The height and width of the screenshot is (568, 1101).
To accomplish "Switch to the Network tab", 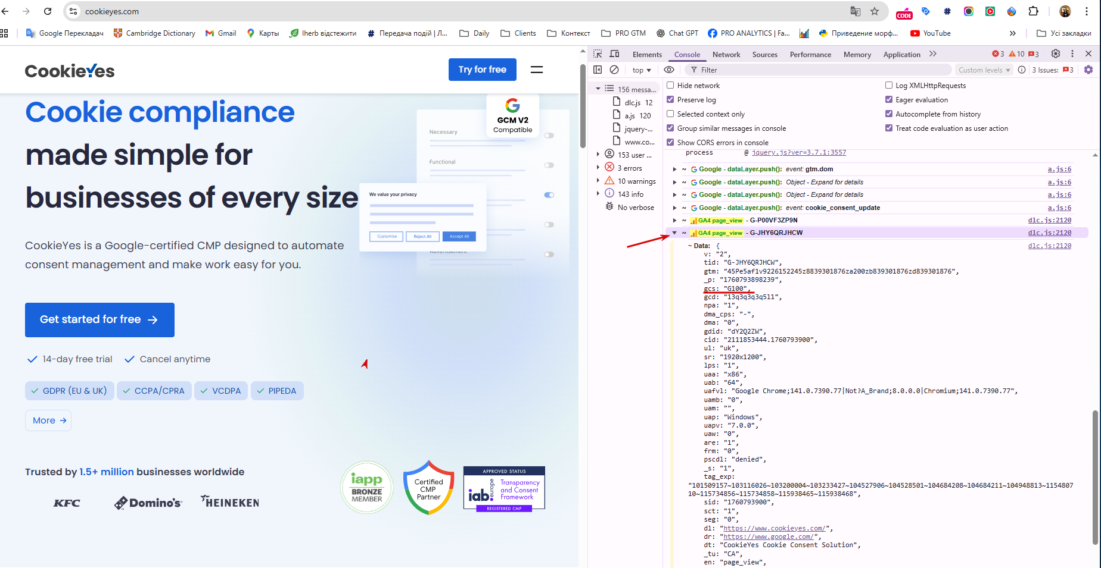I will point(726,55).
